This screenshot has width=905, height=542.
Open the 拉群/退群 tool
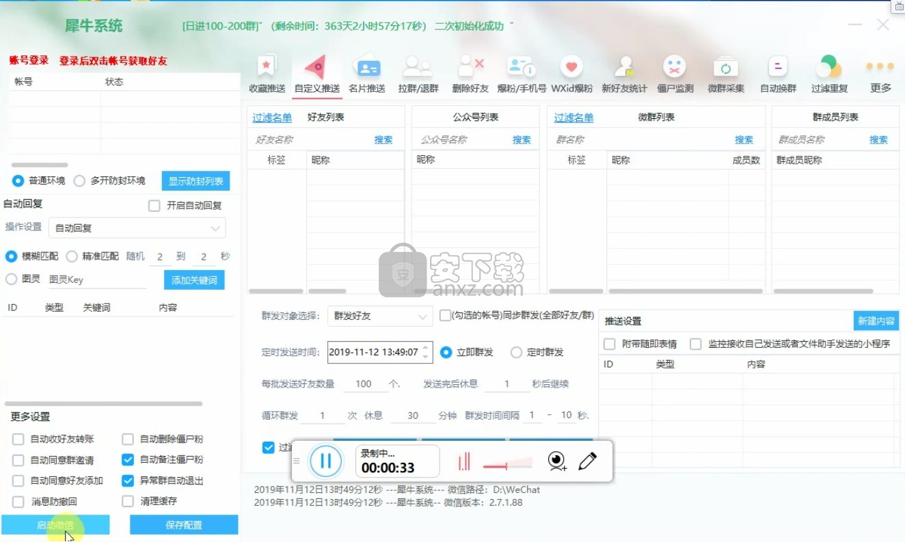pos(418,74)
